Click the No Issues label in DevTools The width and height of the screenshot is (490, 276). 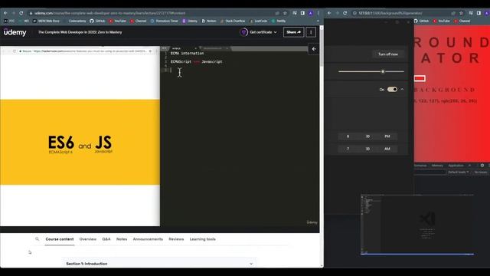(480, 172)
